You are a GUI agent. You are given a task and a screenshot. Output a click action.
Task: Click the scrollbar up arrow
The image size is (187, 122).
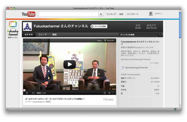point(180,11)
